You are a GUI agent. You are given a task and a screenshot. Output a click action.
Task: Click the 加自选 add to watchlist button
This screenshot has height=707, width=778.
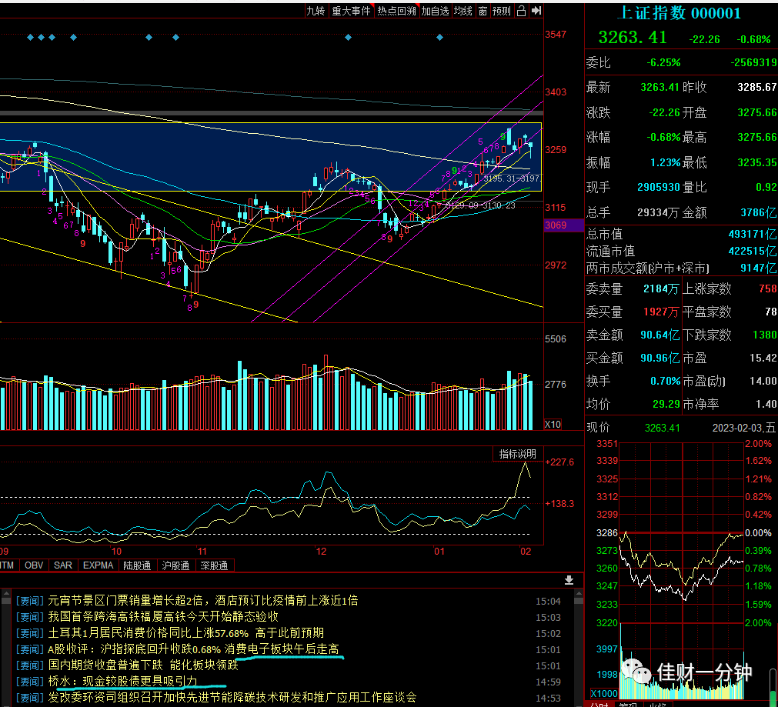point(435,11)
